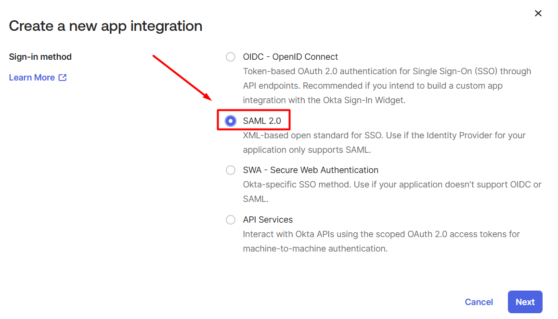Click the API Services label text

[268, 220]
